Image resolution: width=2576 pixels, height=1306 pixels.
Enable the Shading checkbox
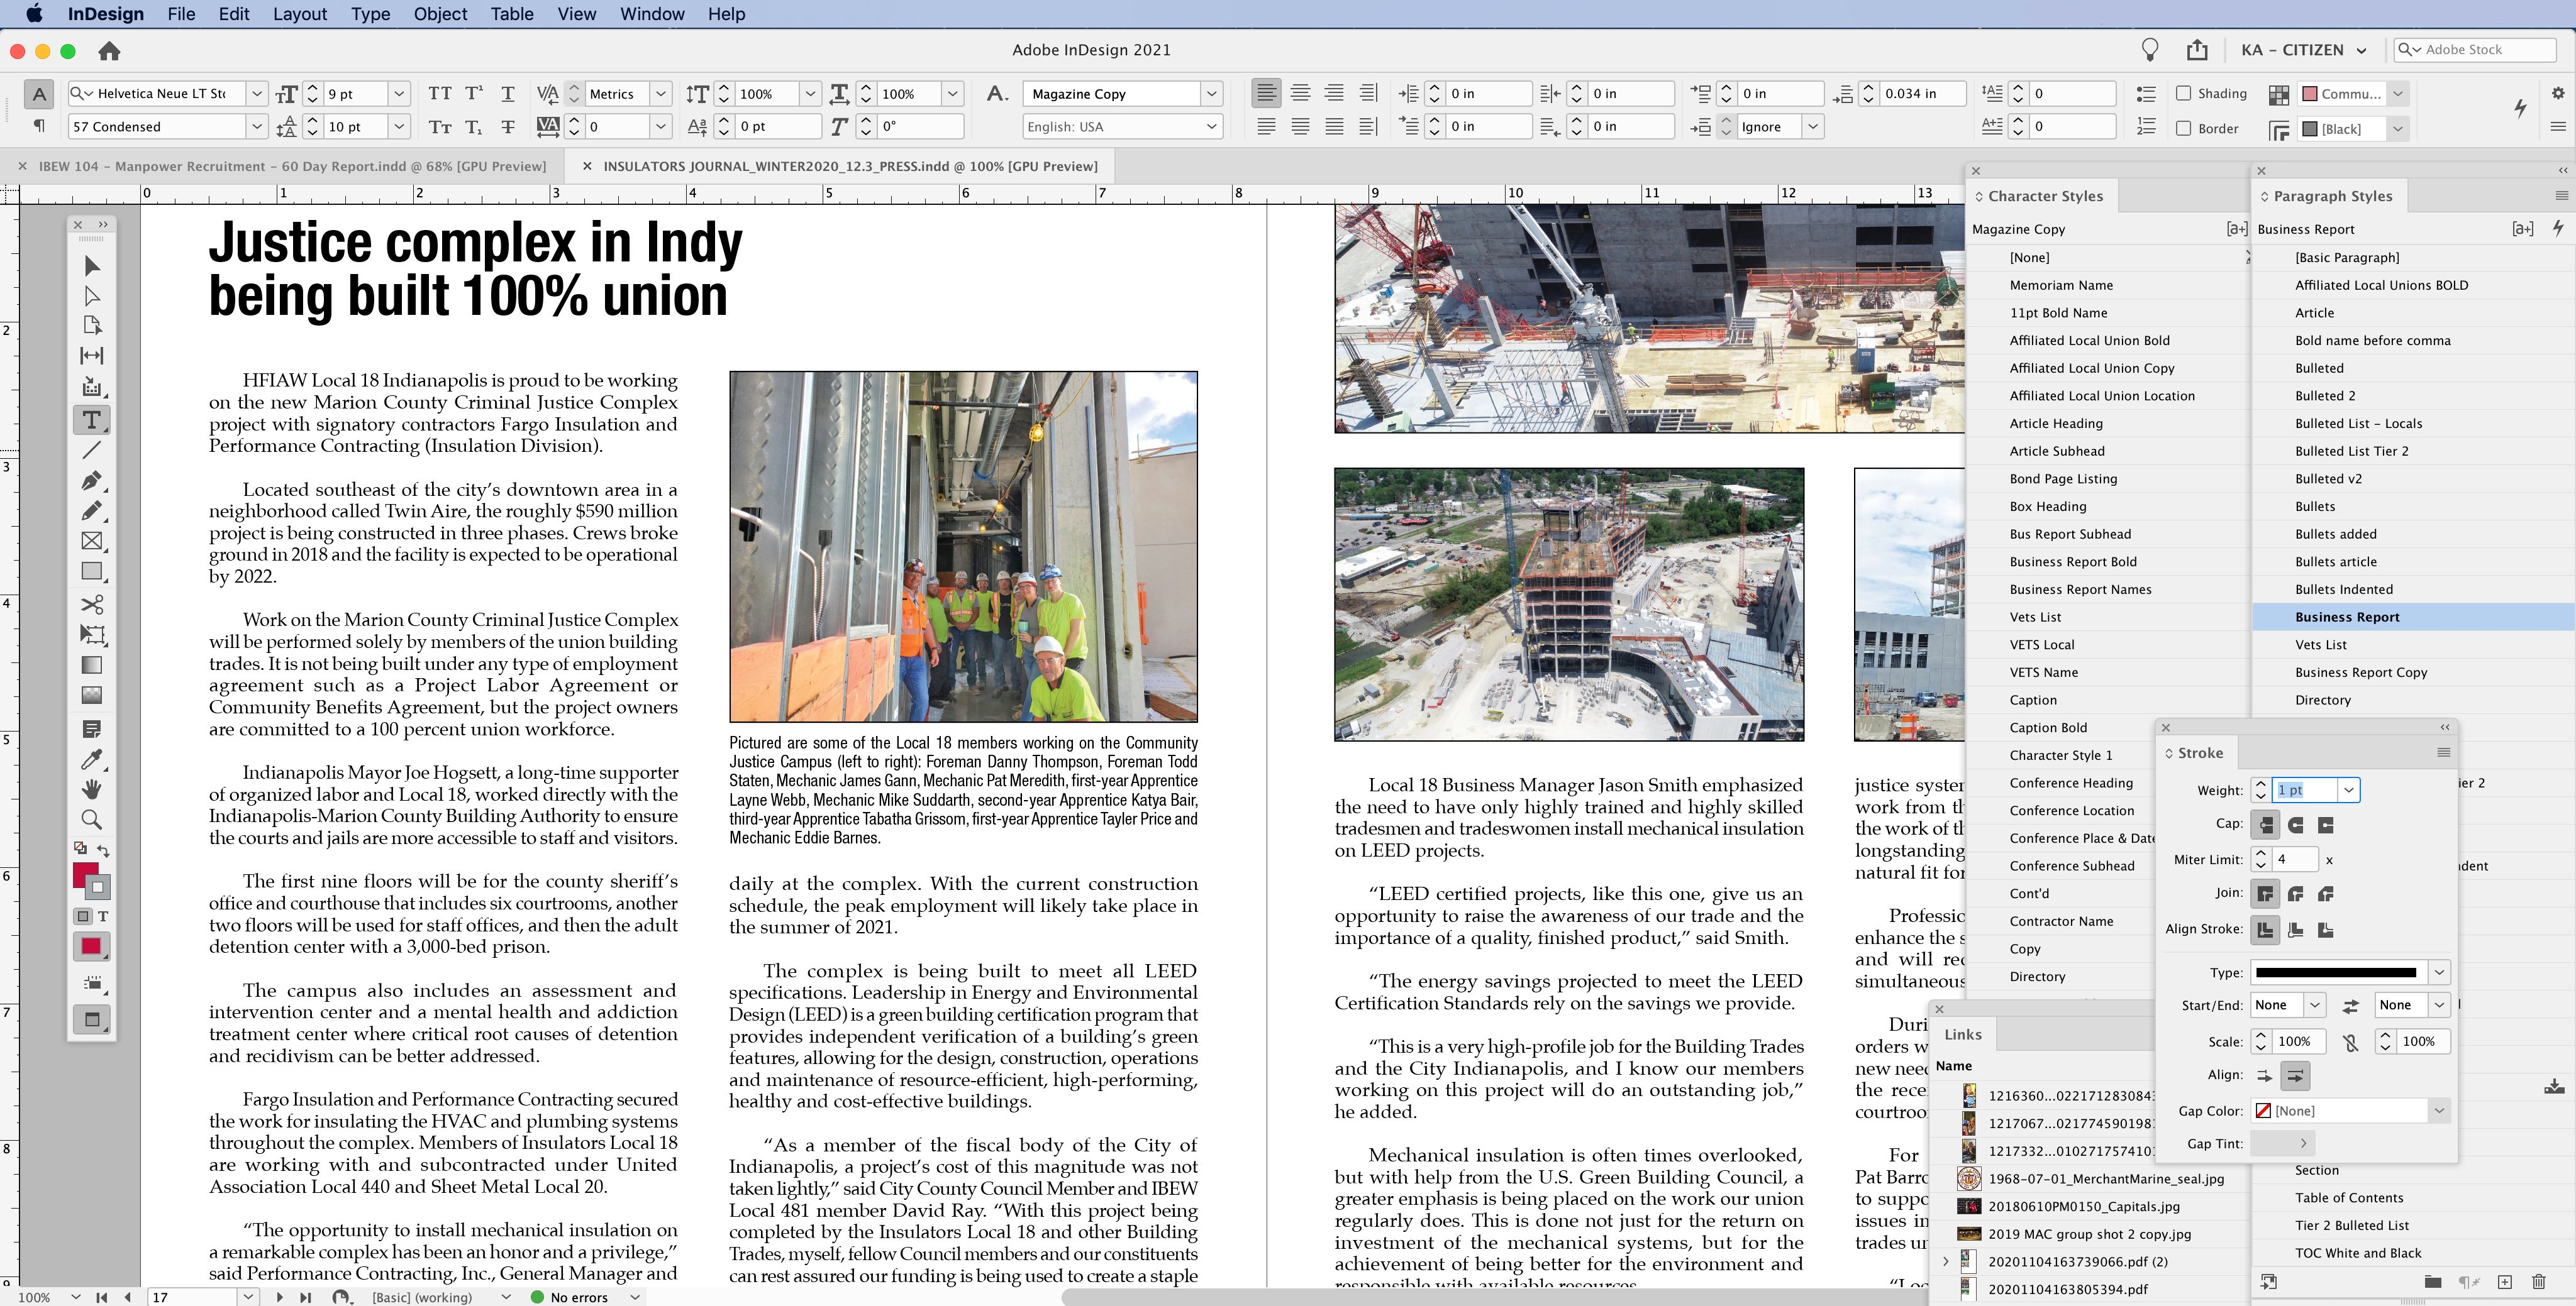(x=2184, y=93)
